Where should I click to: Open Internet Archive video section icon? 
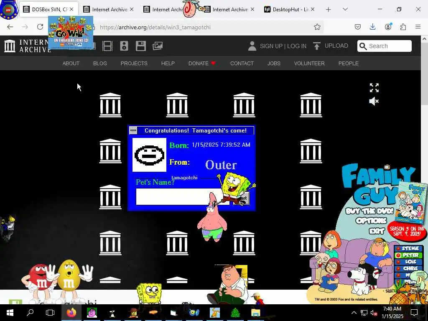coord(107,46)
